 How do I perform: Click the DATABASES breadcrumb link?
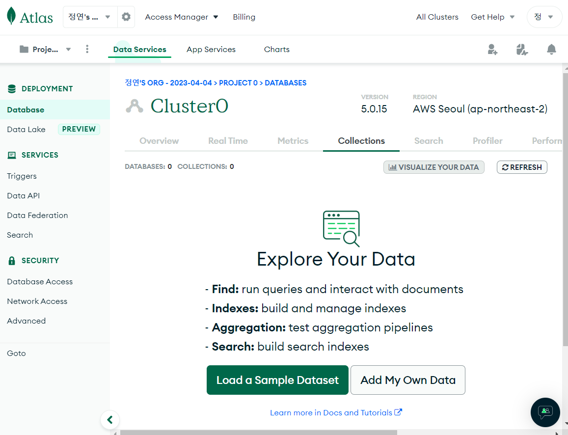click(x=285, y=83)
